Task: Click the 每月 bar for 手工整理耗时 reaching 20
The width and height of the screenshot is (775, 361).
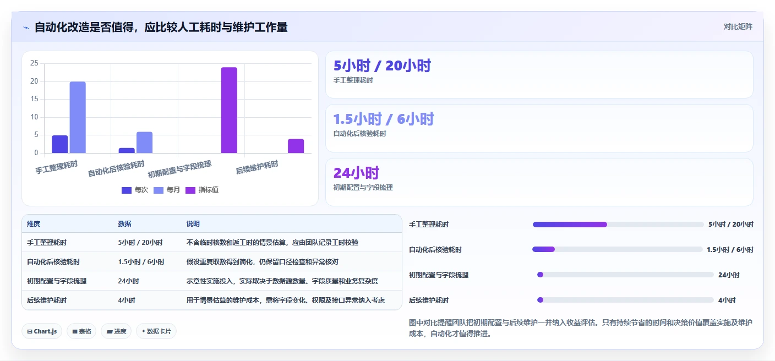Action: [x=78, y=117]
